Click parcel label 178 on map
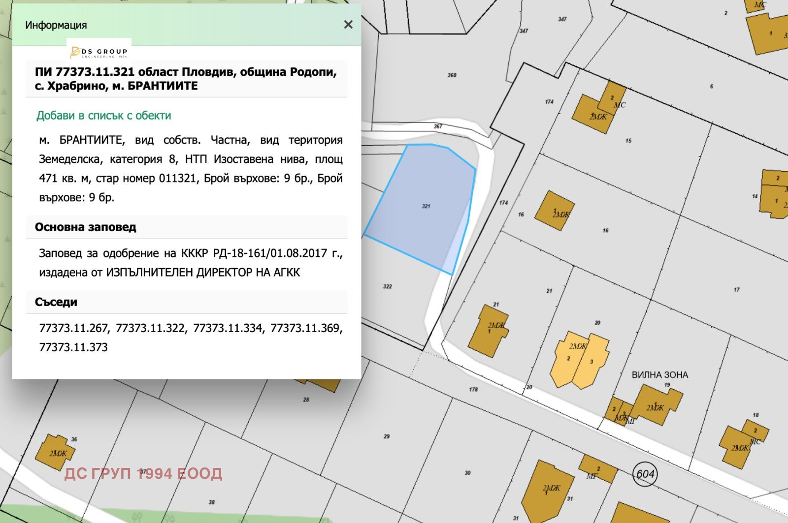 click(x=473, y=390)
